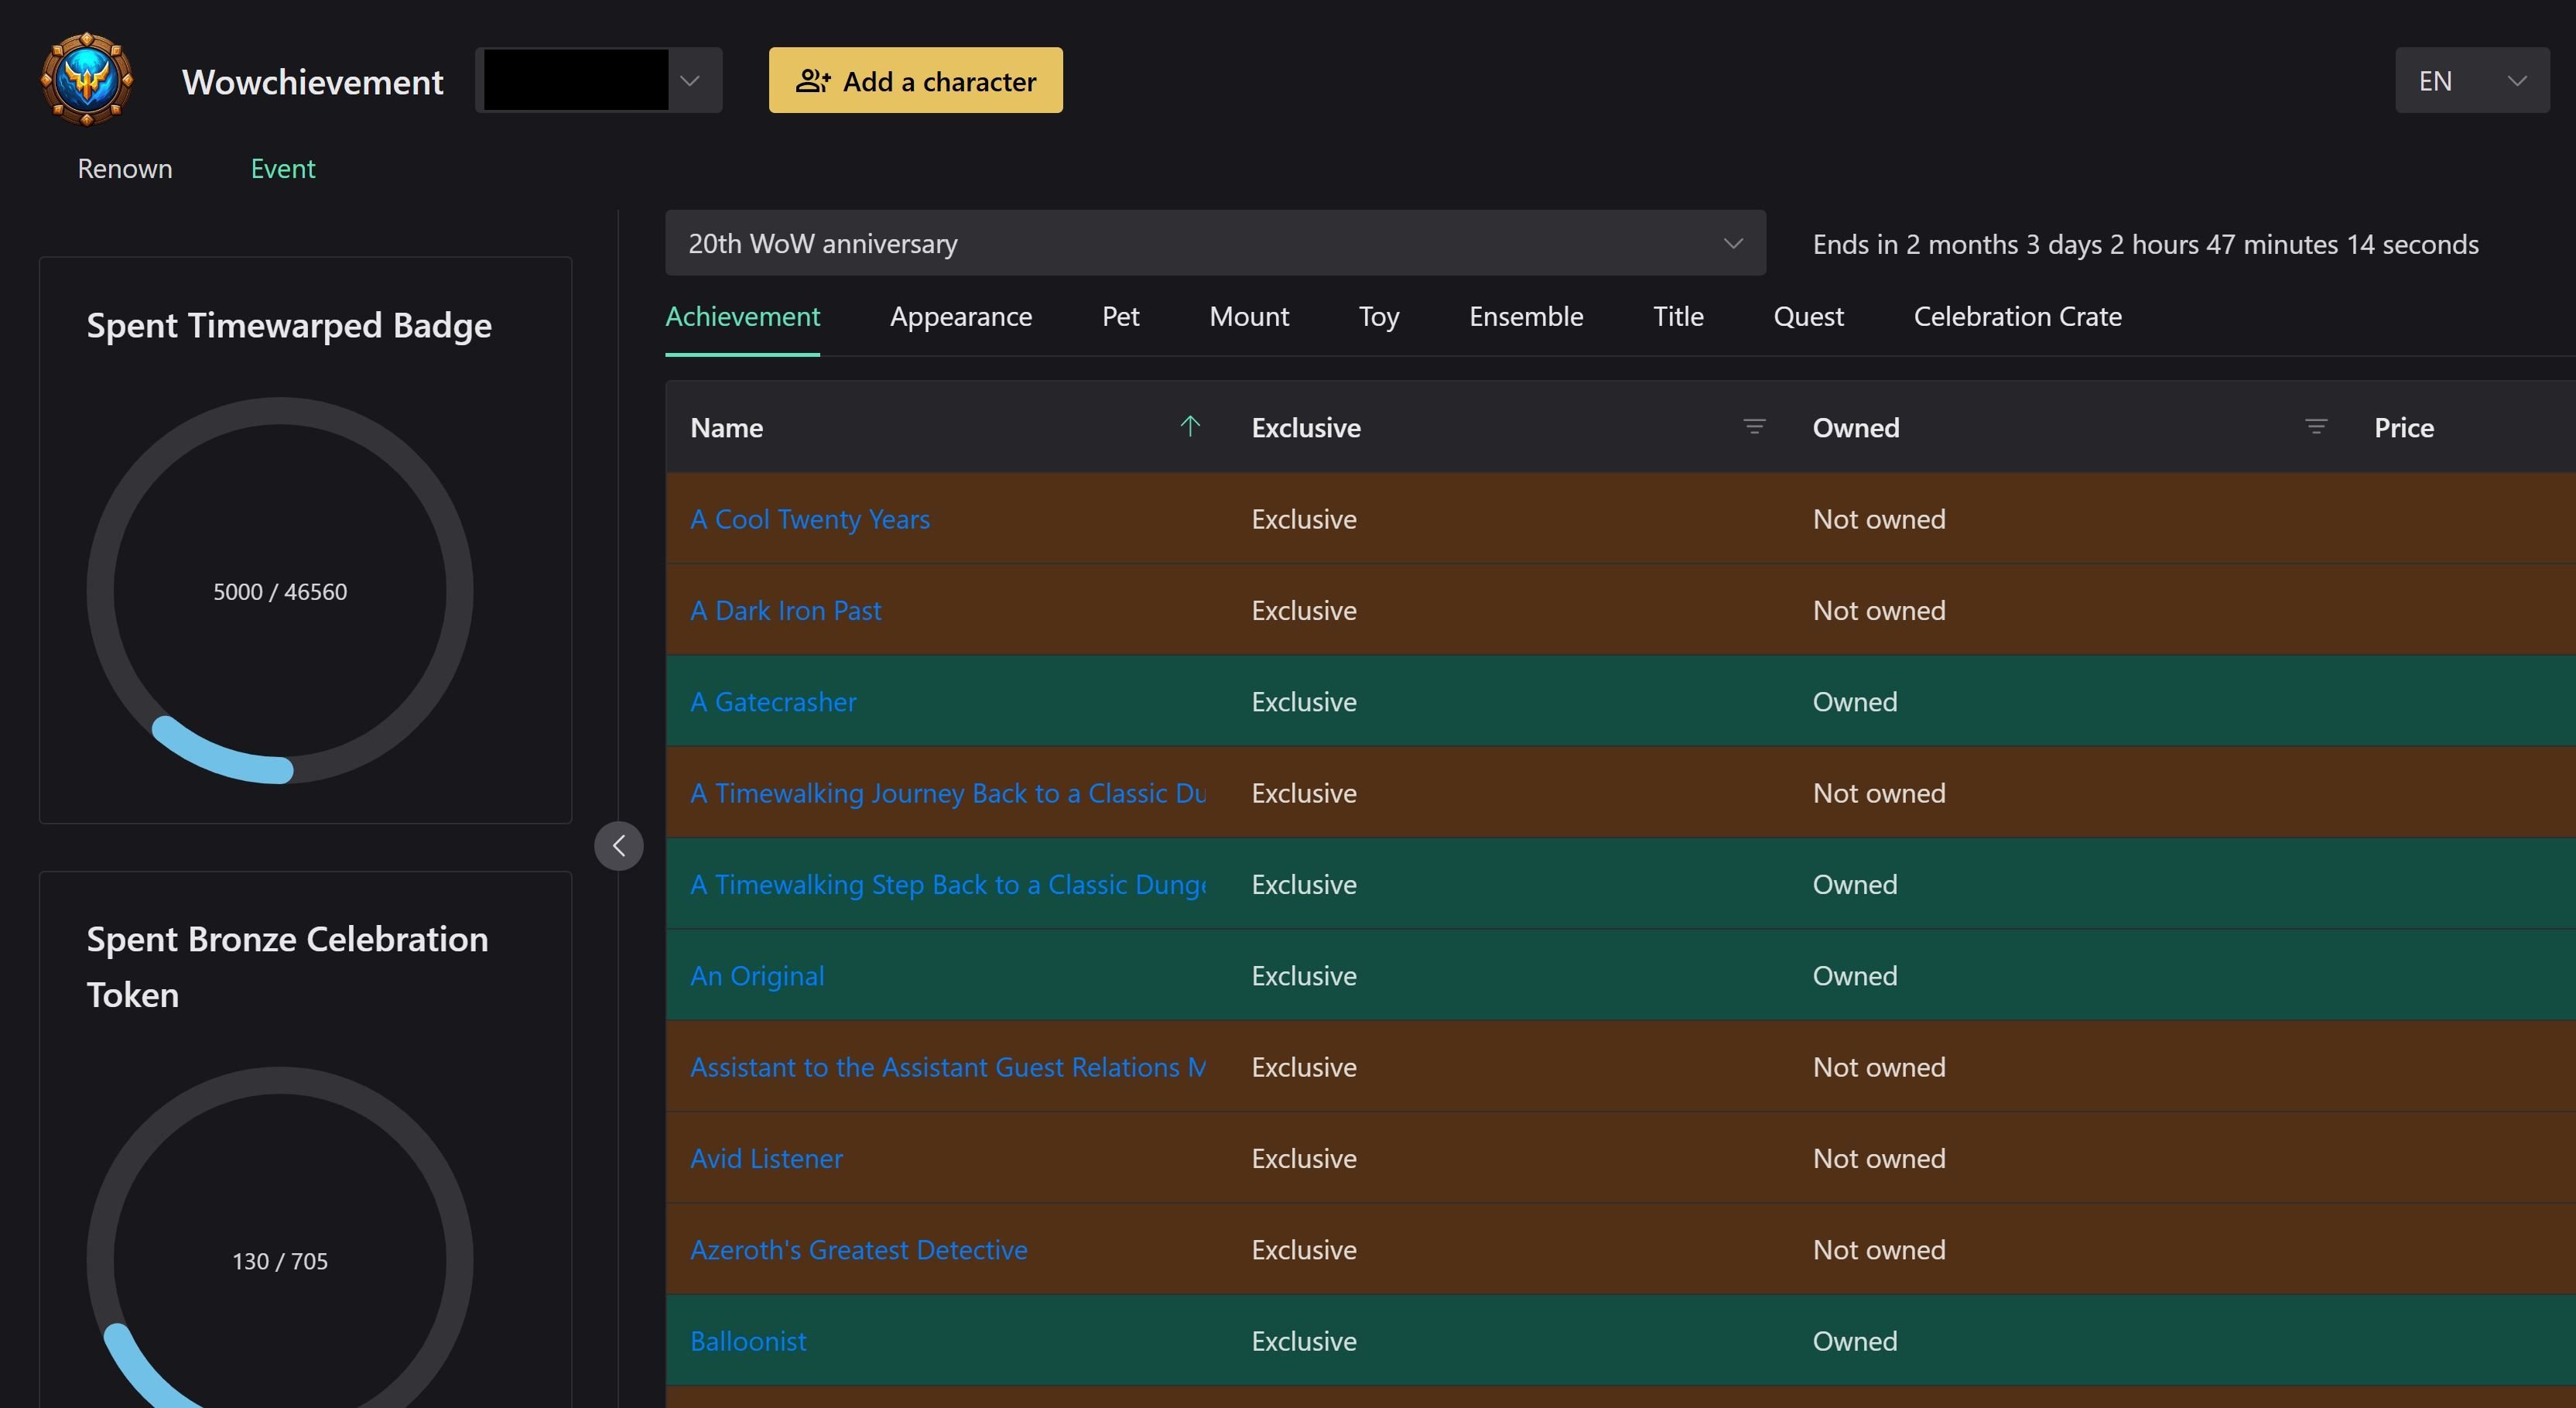The image size is (2576, 1408).
Task: Click the 5000 / 46560 badge count
Action: (280, 591)
